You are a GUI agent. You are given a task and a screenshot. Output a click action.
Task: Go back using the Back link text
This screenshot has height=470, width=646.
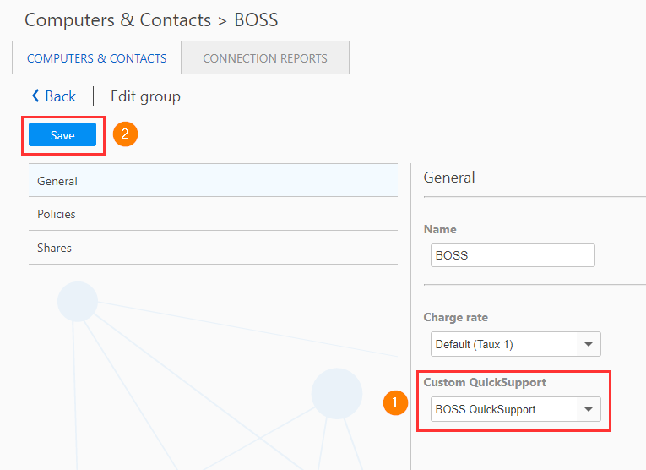[61, 96]
